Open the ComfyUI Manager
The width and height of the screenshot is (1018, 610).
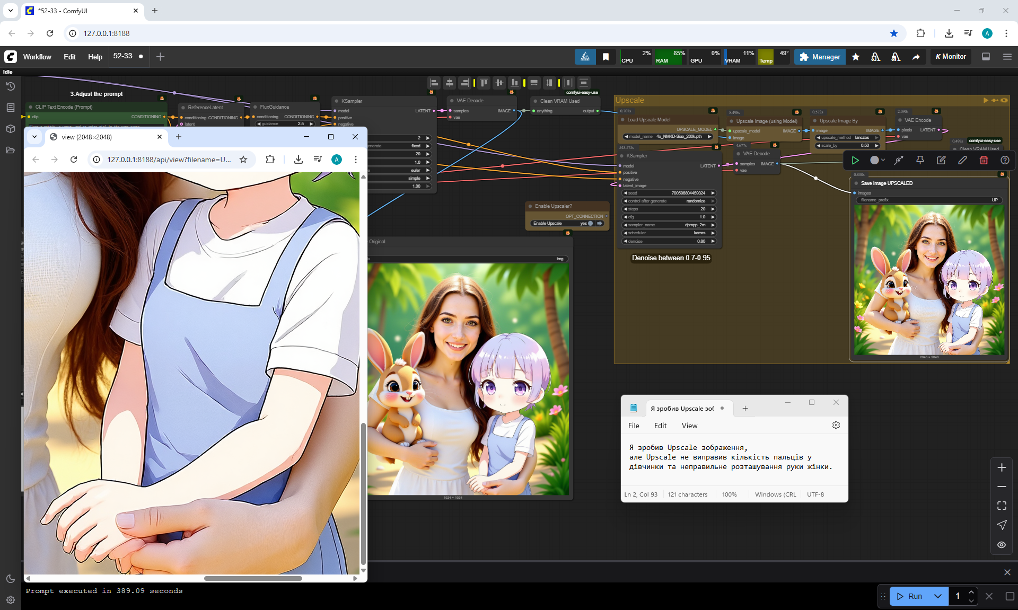[820, 57]
